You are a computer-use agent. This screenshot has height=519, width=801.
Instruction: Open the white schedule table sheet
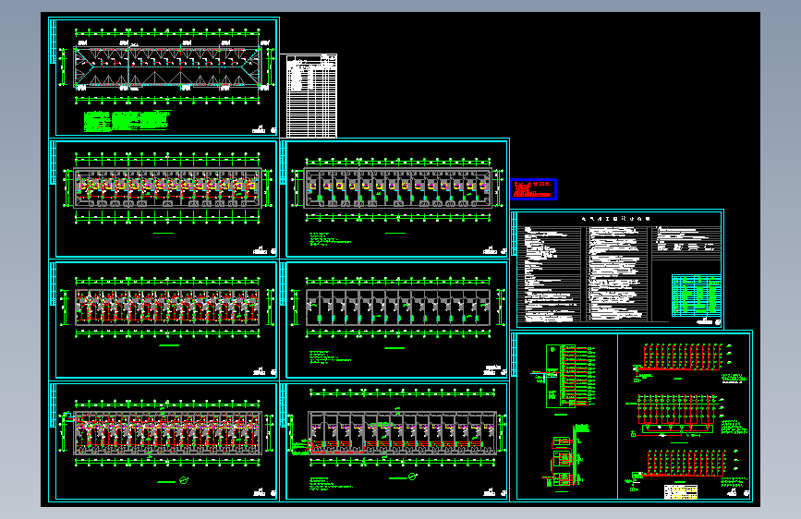[x=311, y=96]
